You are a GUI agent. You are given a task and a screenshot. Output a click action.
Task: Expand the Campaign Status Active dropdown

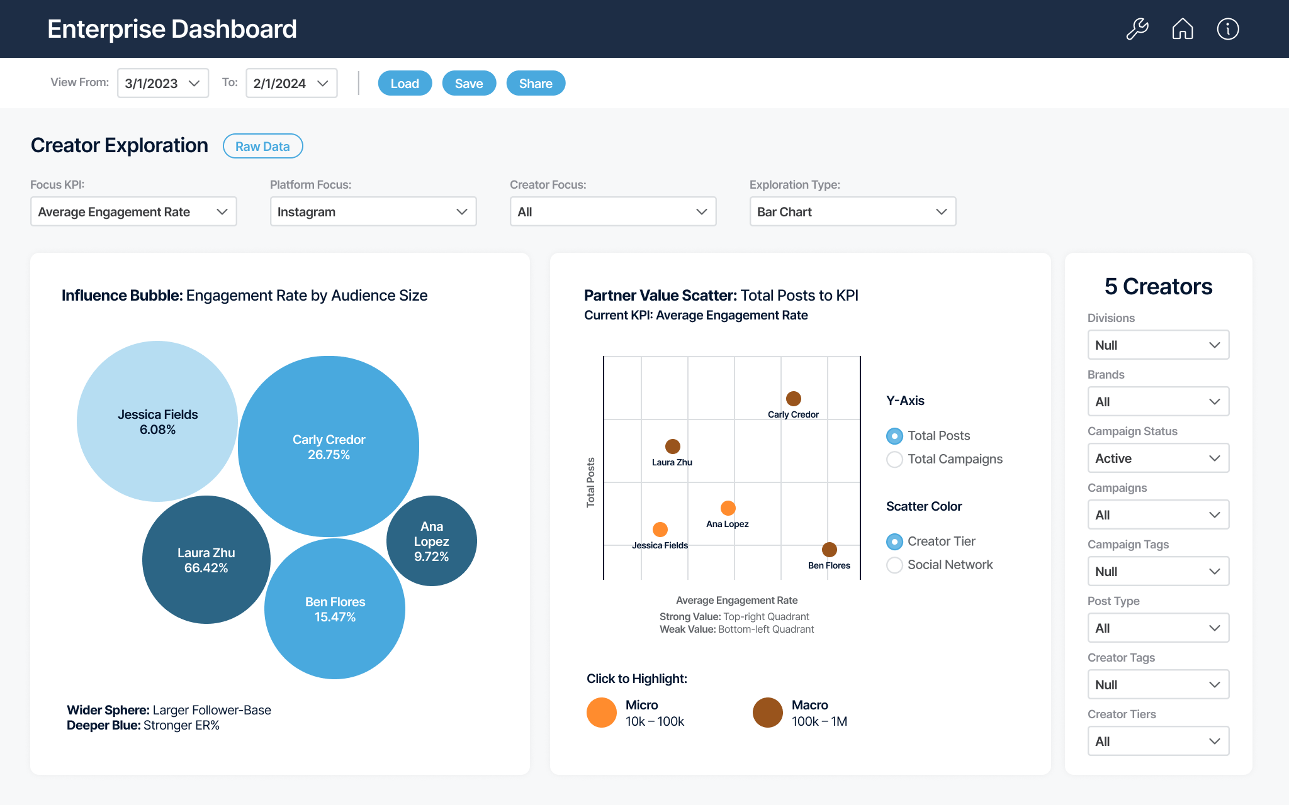(x=1158, y=458)
